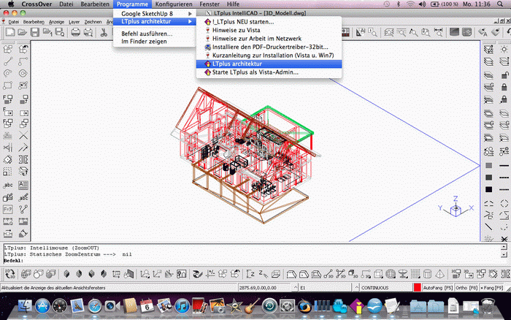Image resolution: width=511 pixels, height=320 pixels.
Task: Select 'Installiere den PDF-Druckertreiber-32bit...' entry
Action: tap(269, 47)
